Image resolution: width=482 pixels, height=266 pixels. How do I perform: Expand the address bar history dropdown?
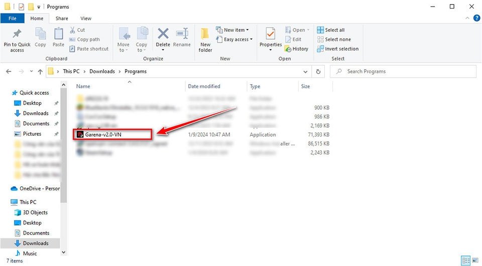point(305,72)
